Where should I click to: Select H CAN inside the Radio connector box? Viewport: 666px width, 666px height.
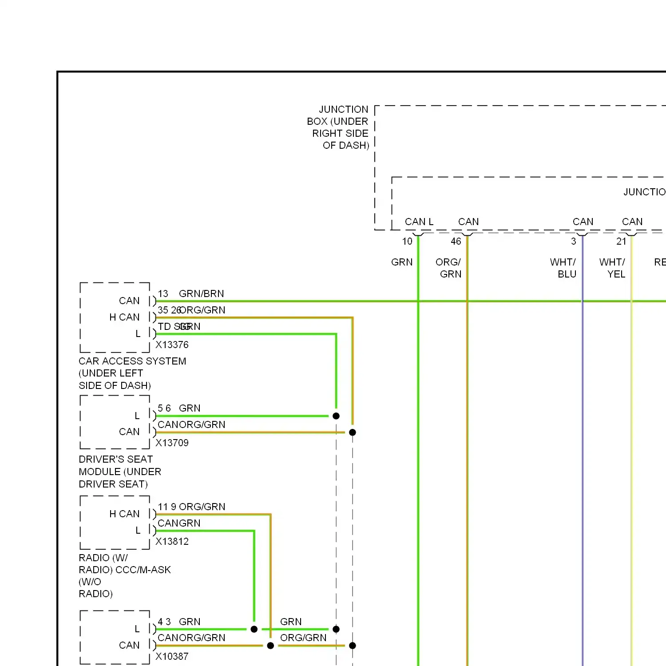[x=124, y=514]
